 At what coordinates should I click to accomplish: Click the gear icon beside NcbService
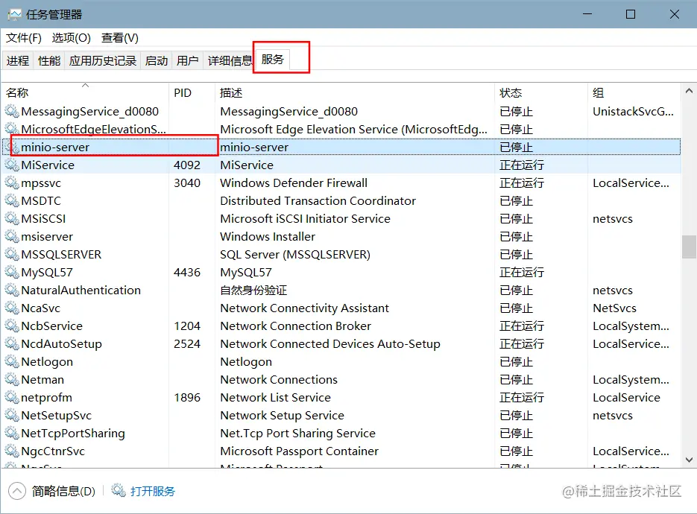[12, 326]
